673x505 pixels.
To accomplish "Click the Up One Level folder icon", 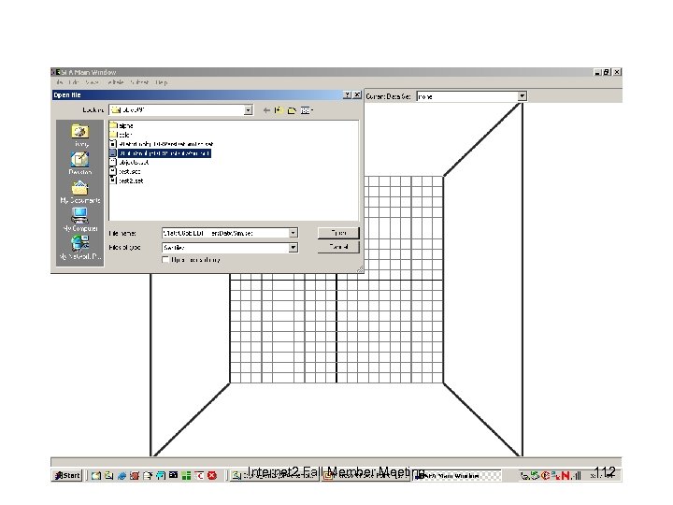I will click(x=279, y=110).
